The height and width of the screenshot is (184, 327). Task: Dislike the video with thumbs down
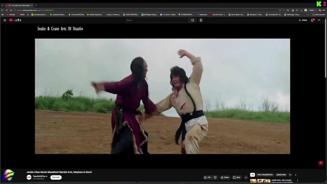(215, 177)
